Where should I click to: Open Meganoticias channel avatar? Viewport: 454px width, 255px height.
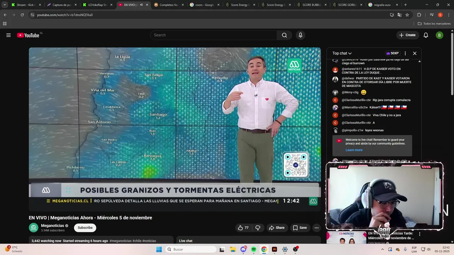34,228
